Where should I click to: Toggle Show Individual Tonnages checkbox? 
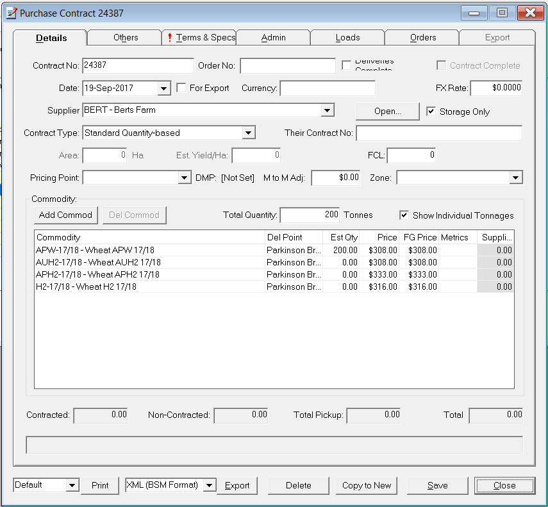(404, 215)
